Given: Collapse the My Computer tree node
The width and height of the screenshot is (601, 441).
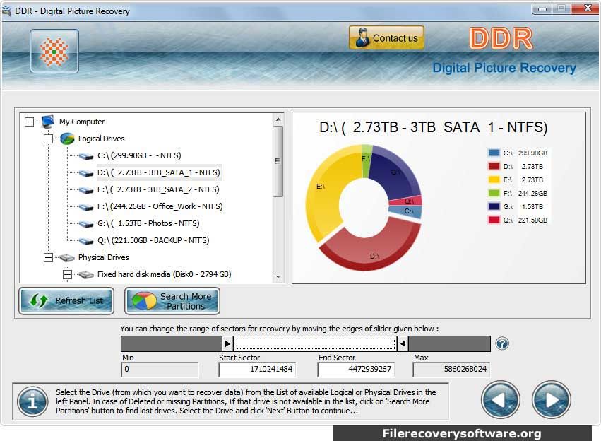Looking at the screenshot, I should [29, 122].
